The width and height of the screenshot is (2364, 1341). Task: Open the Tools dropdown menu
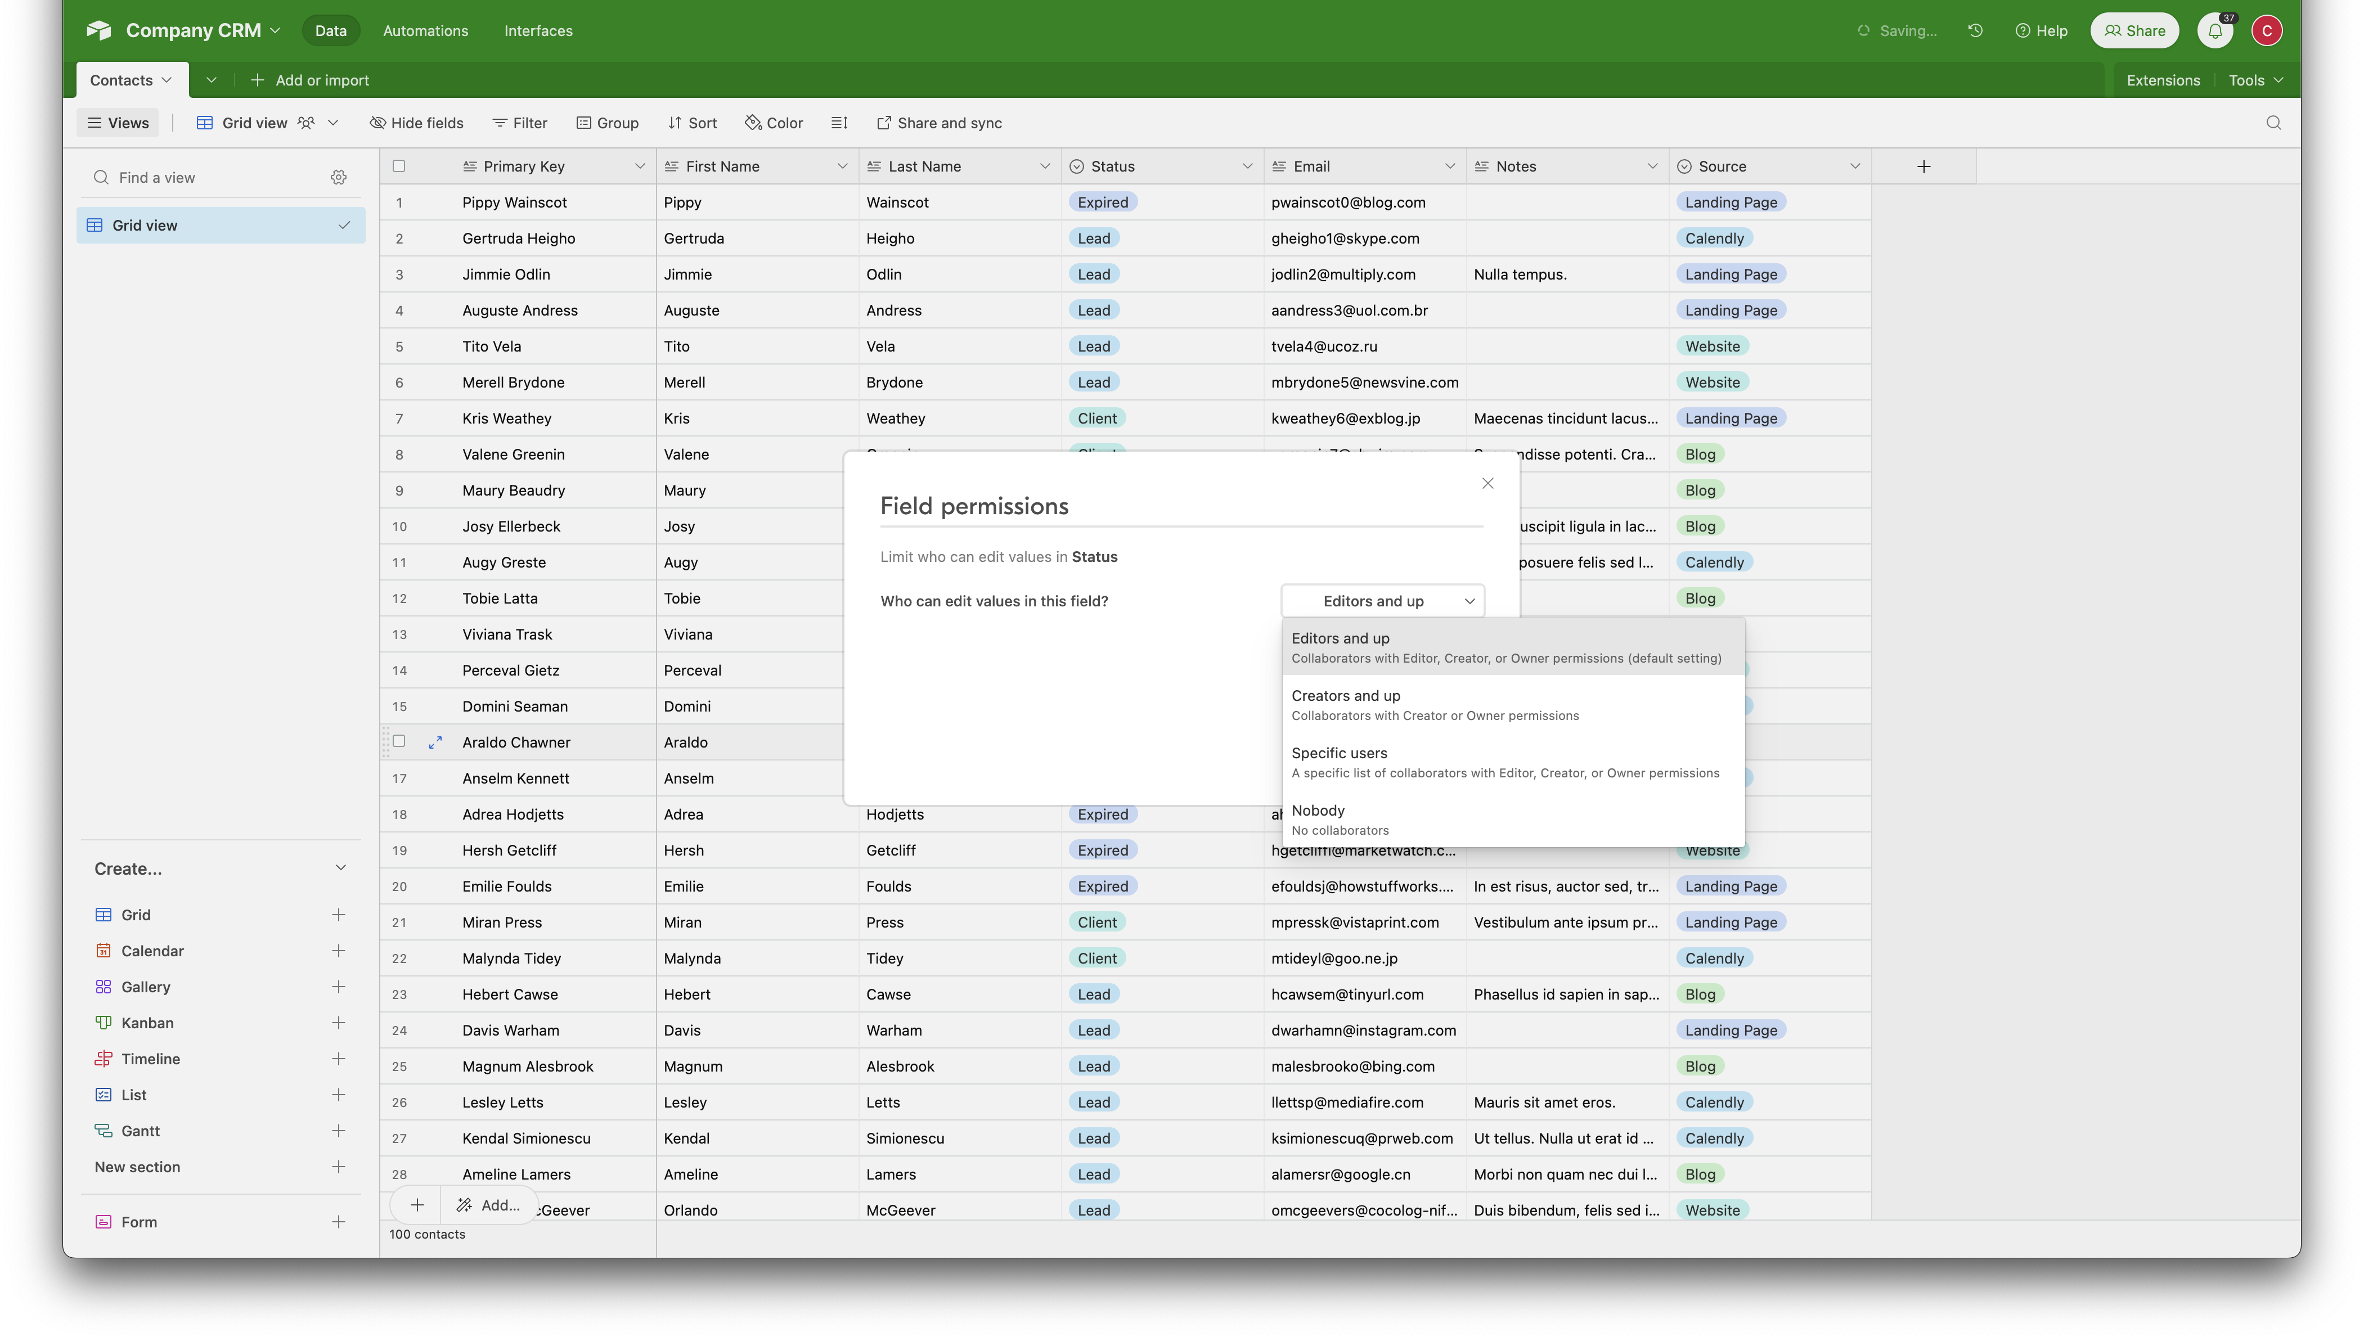(x=2255, y=79)
